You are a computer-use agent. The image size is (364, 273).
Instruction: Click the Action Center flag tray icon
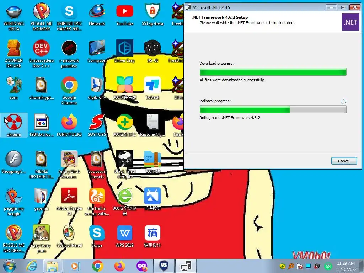click(300, 266)
